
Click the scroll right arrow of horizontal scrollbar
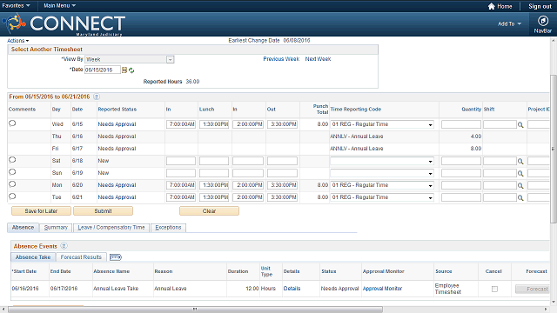(x=546, y=310)
